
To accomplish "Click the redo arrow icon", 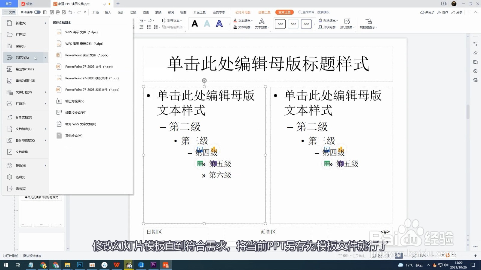I will pyautogui.click(x=79, y=12).
